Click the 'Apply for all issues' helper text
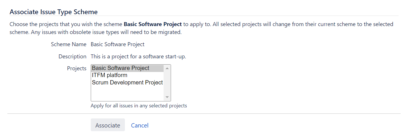The height and width of the screenshot is (134, 408). pyautogui.click(x=139, y=106)
